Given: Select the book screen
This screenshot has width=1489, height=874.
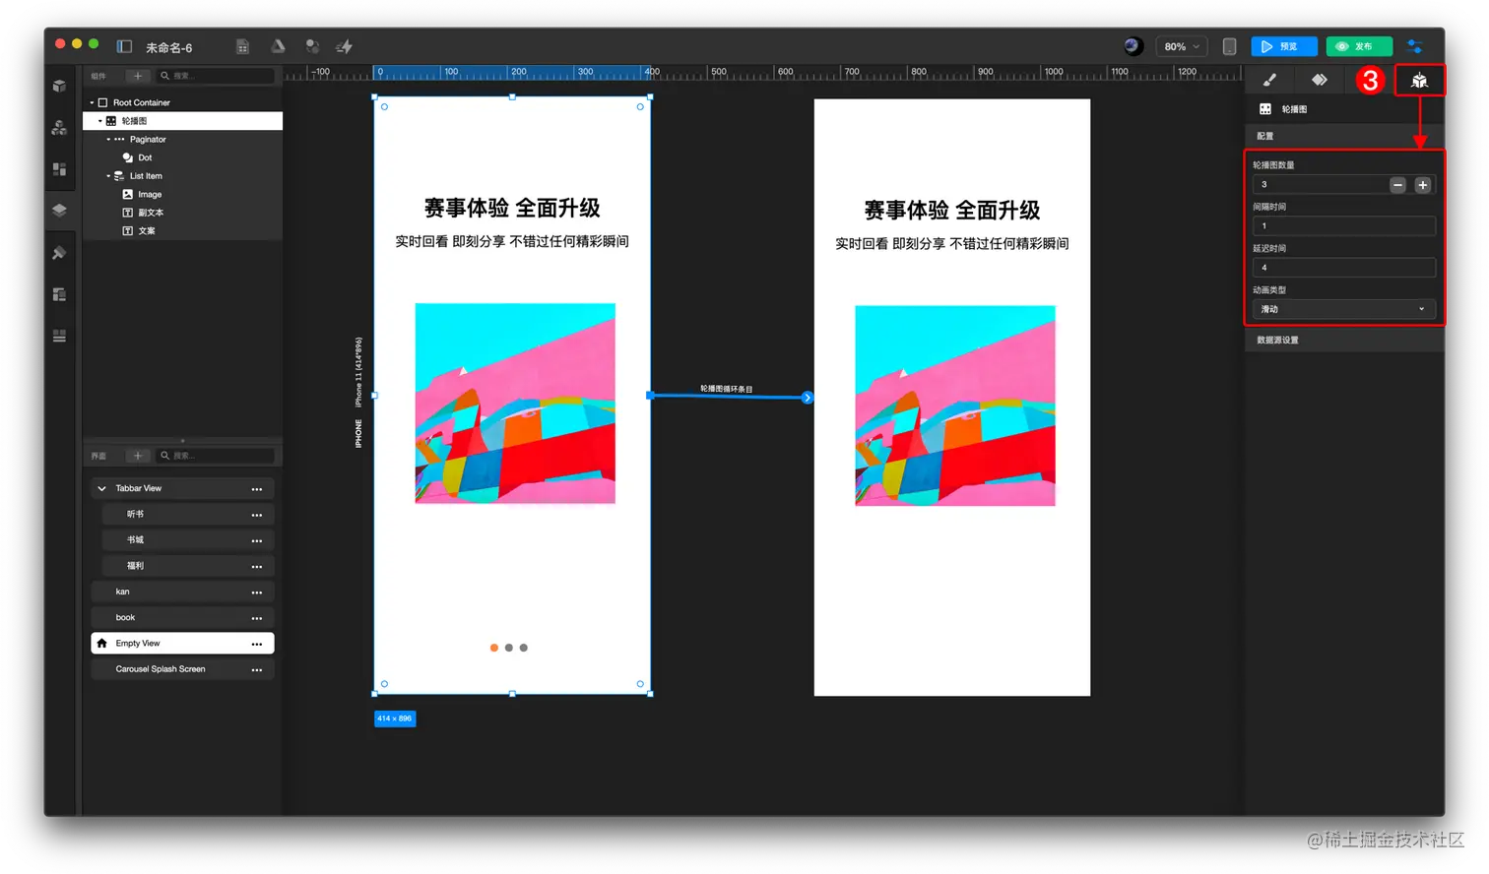Looking at the screenshot, I should coord(182,617).
